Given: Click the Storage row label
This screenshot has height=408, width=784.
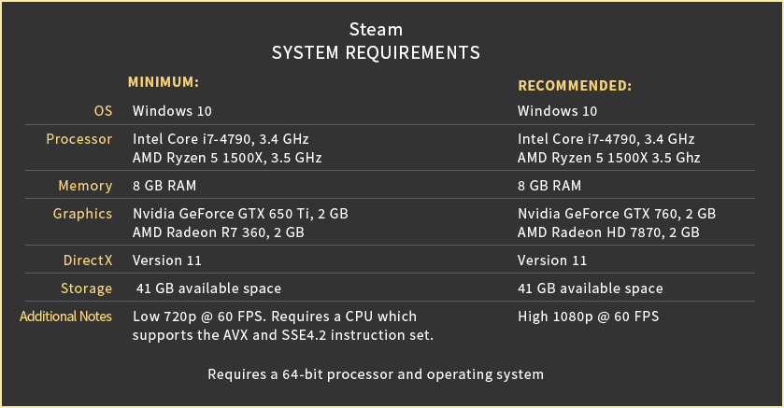Looking at the screenshot, I should [x=87, y=288].
